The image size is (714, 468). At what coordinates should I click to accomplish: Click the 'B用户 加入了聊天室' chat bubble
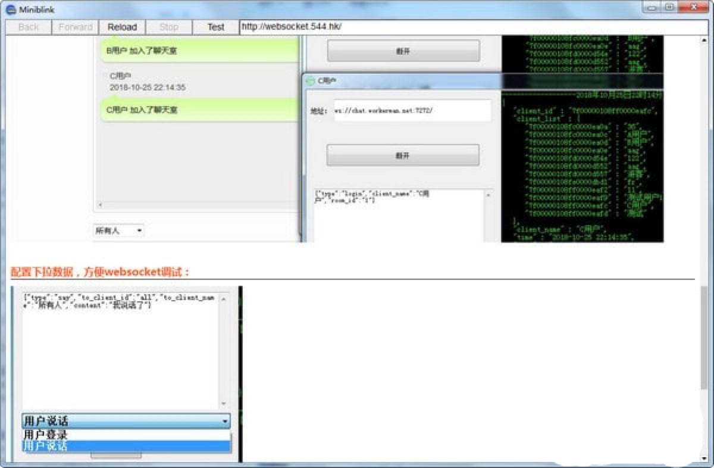click(x=200, y=51)
